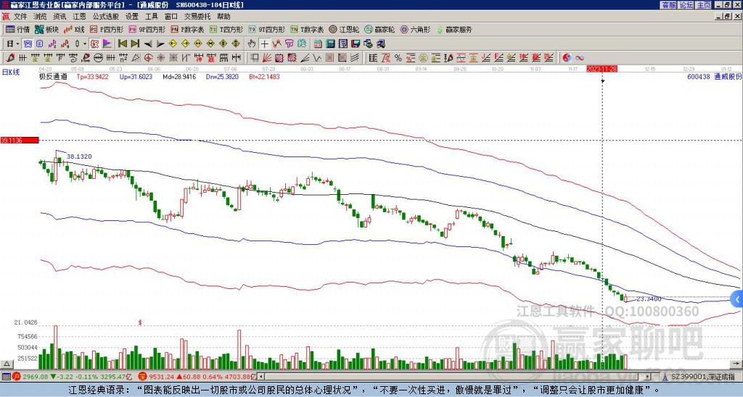Click the infinity loop icon
Screen dimensions: 743x397
click(x=580, y=58)
